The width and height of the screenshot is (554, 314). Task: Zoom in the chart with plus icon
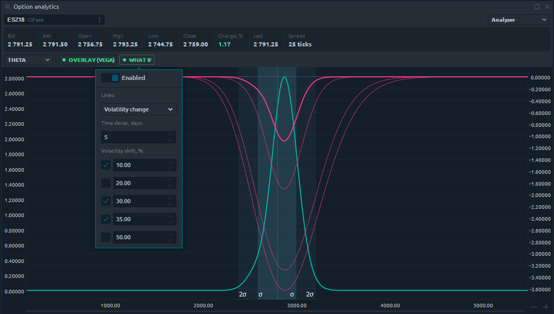[546, 307]
